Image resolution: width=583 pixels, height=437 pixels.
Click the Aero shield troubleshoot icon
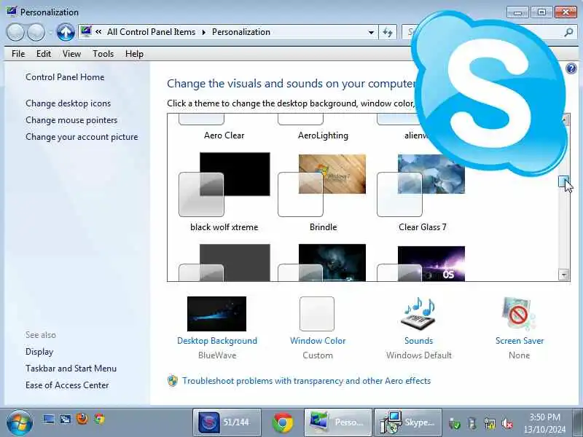(172, 380)
